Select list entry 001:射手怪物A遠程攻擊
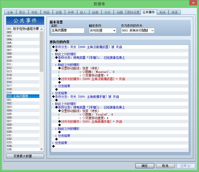Viewport: 199px width, 172px height. [23, 29]
